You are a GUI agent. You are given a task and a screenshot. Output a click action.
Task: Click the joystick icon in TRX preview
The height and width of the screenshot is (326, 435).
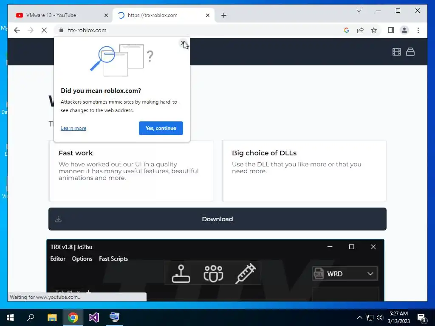181,274
